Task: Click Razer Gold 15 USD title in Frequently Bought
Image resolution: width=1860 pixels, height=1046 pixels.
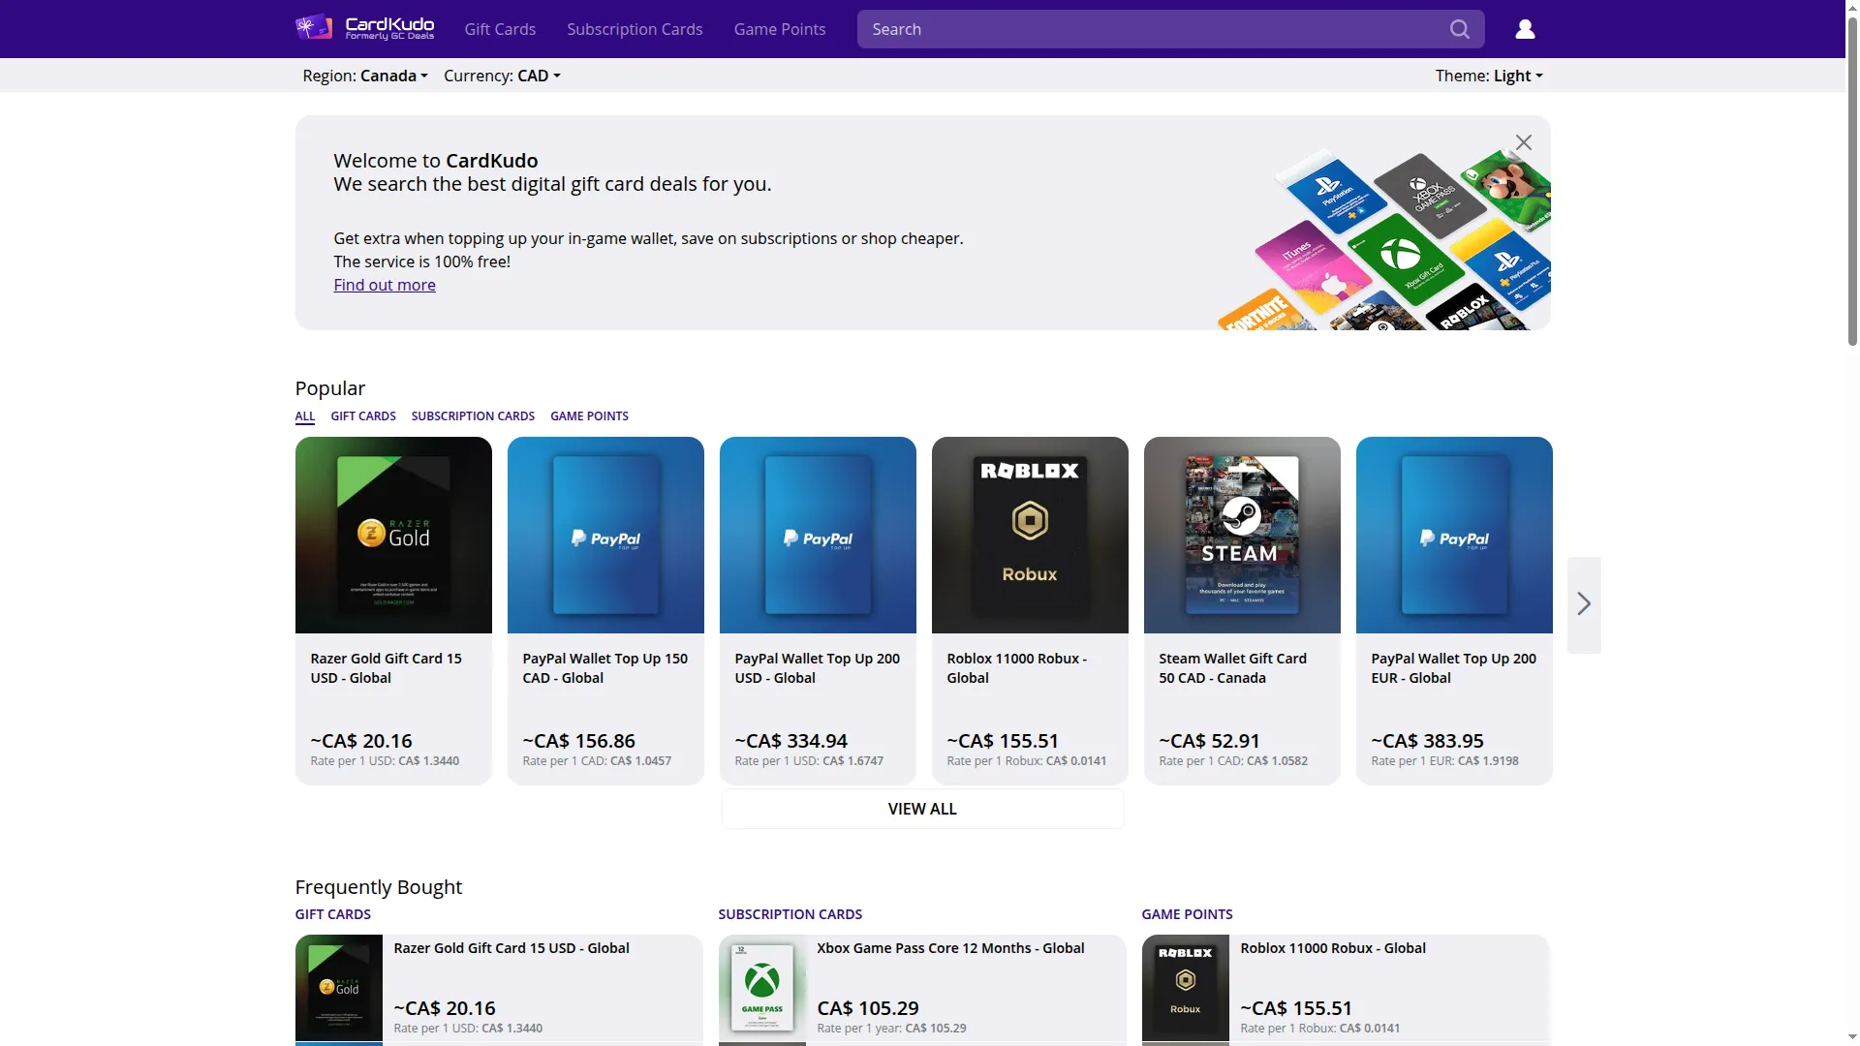Action: pos(511,948)
